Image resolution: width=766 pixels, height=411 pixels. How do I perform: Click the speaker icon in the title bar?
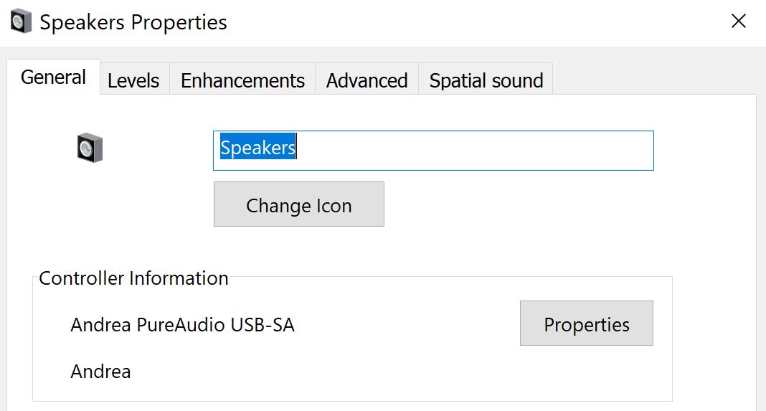[22, 22]
